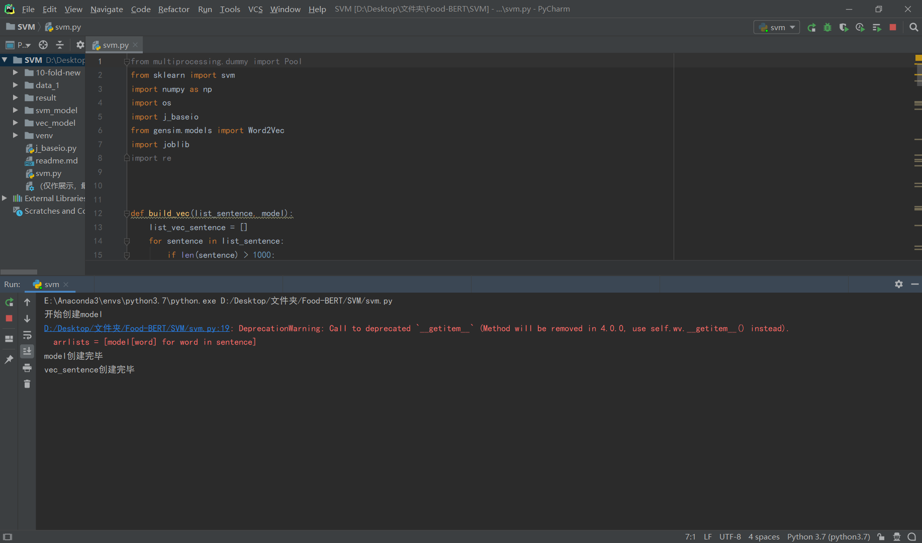The height and width of the screenshot is (543, 922).
Task: Rerun svm from the Run panel
Action: [9, 302]
